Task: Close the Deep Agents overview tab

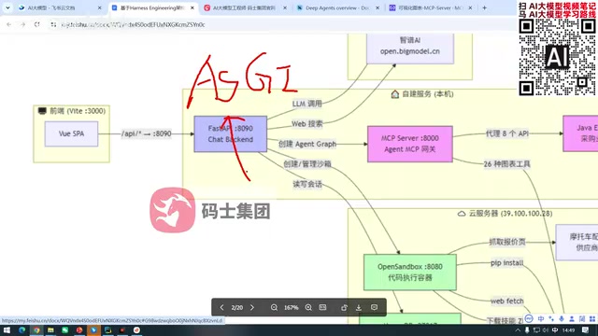Action: [377, 7]
